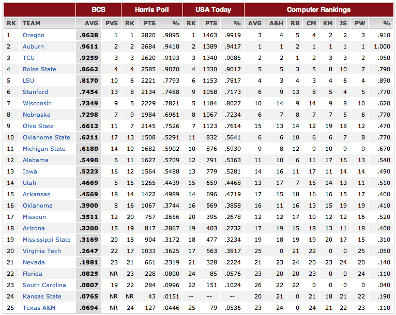Select Auburn's BCS average .9611
396x315 pixels.
tap(89, 46)
